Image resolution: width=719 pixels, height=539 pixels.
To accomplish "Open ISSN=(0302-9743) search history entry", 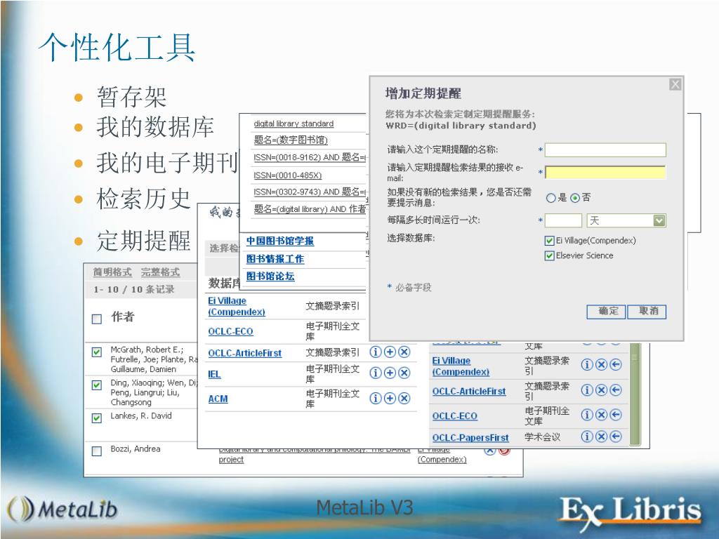I will [310, 192].
